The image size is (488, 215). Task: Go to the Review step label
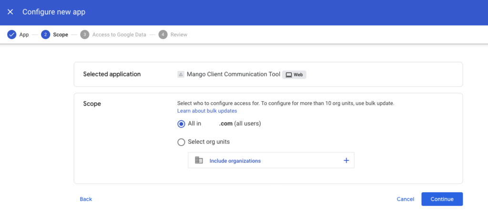[x=179, y=35]
